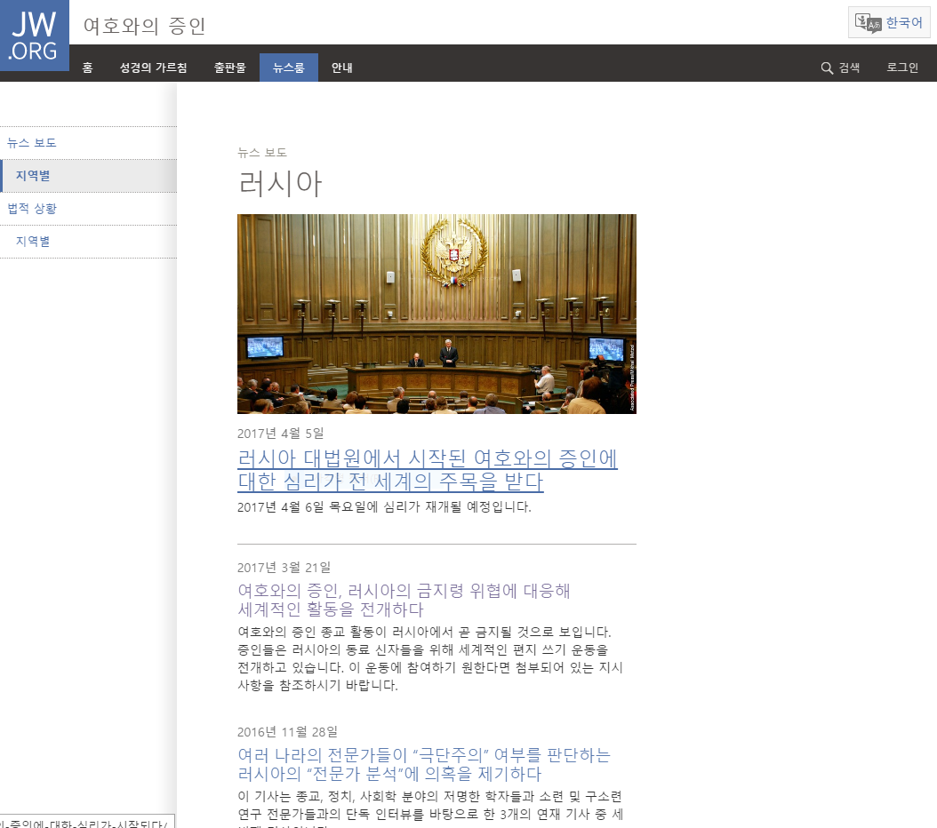This screenshot has height=828, width=937.
Task: Click the 뉴스 보도 breadcrumb above 러시아
Action: coord(261,153)
